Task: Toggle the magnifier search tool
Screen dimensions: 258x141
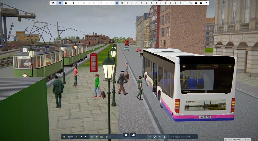Action: [92, 137]
